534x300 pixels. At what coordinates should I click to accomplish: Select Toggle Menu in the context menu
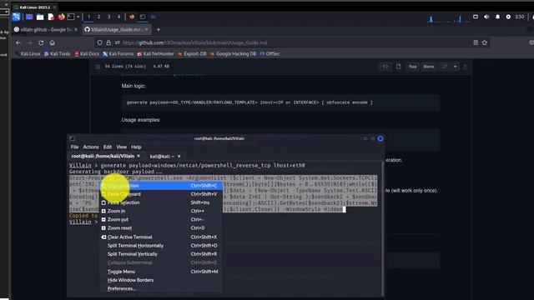point(160,272)
